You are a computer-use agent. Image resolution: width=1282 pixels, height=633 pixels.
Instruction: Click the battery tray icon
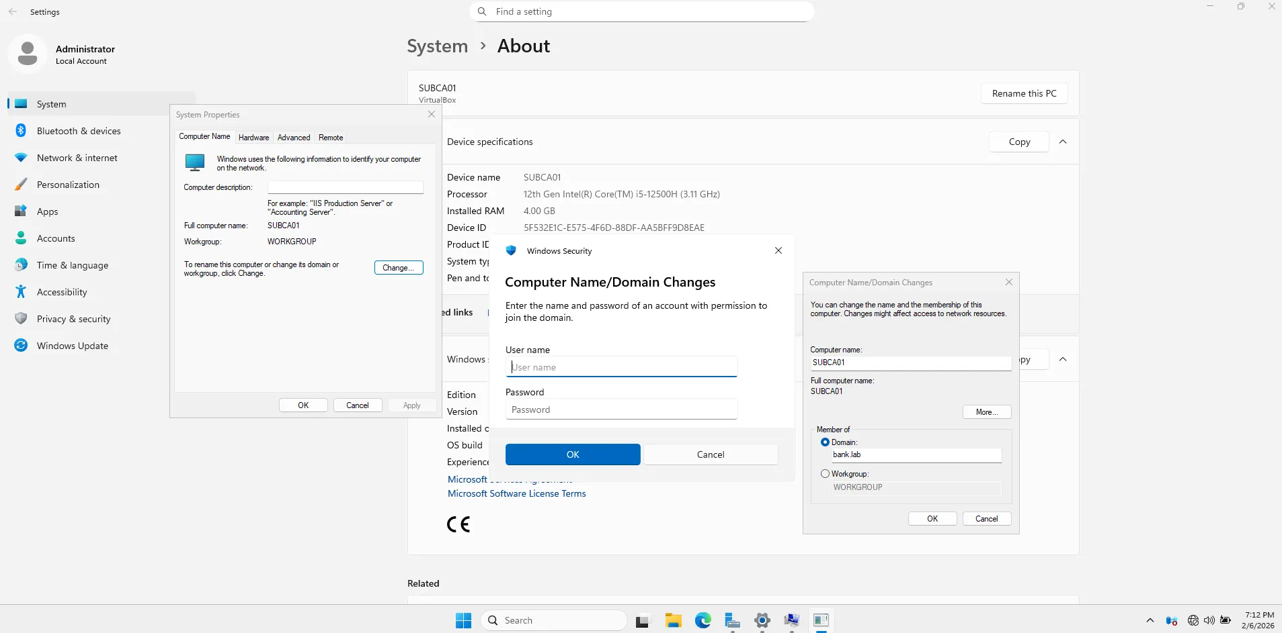coord(1226,620)
